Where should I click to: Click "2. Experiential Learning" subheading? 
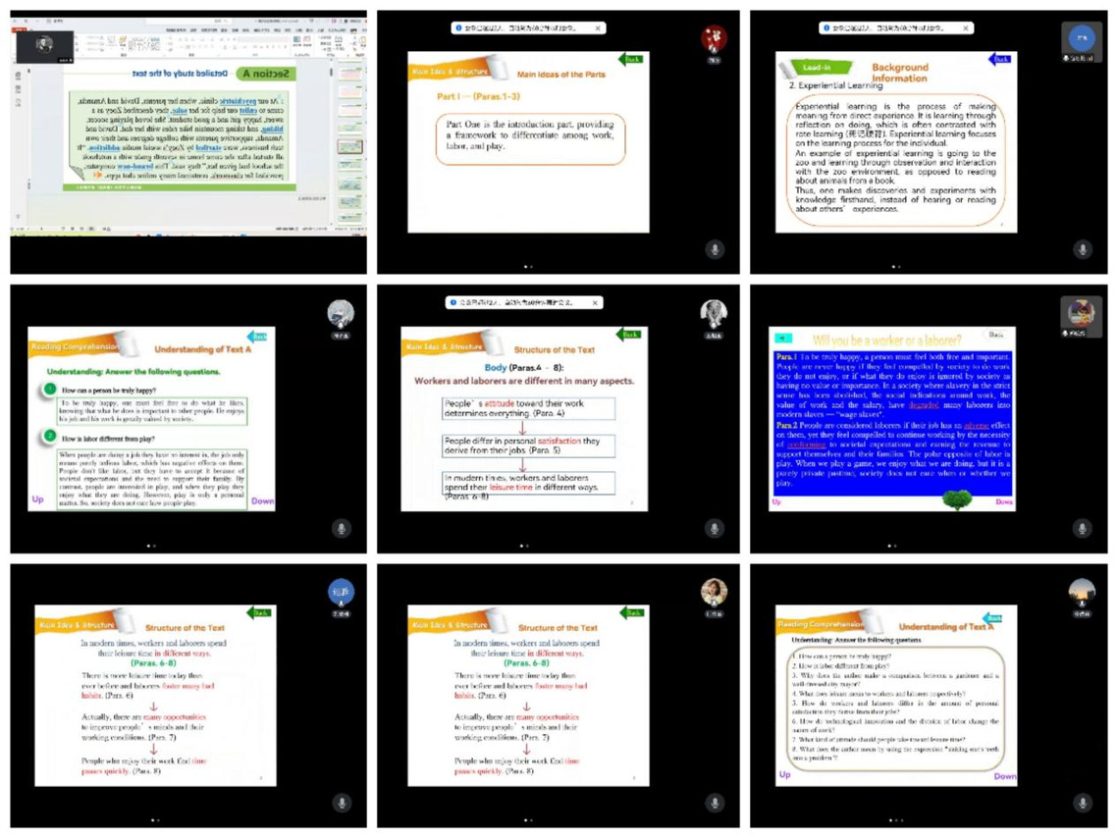point(835,85)
